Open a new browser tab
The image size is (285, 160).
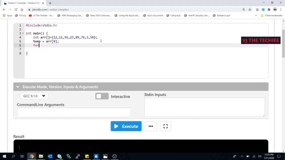(50, 3)
